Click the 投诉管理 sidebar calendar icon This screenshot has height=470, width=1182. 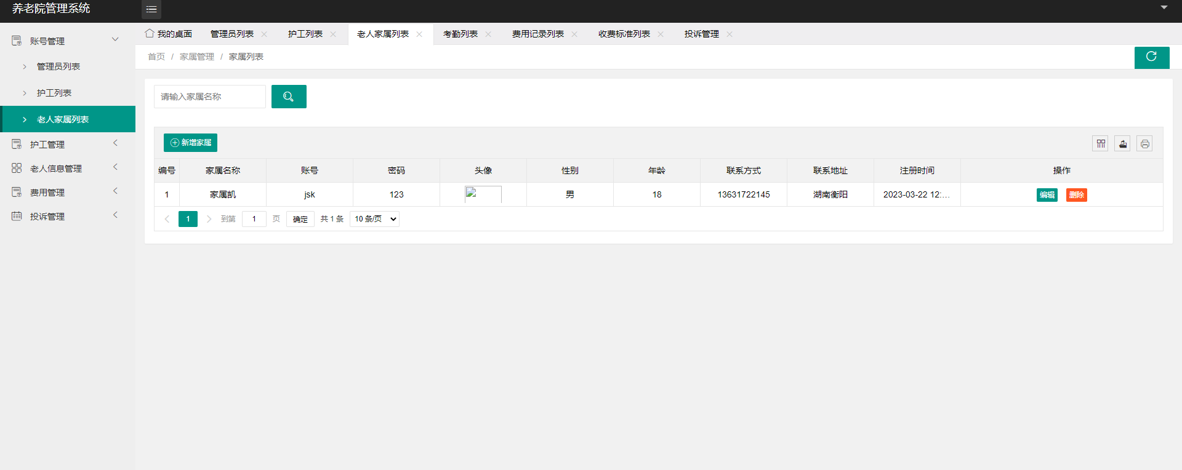click(17, 216)
